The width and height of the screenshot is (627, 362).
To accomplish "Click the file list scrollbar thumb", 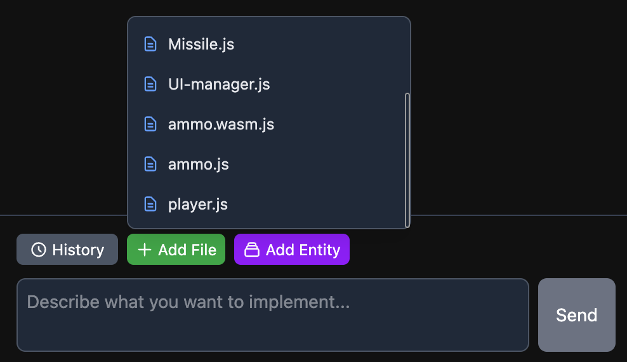I will point(407,160).
